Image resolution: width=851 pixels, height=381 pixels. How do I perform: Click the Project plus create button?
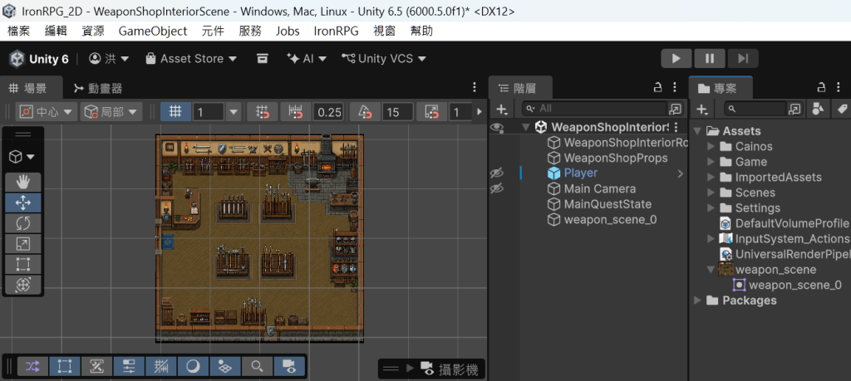(702, 110)
